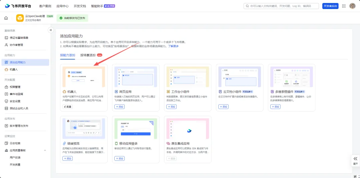The width and height of the screenshot is (360, 178).
Task: Click the 飞书开放平台 logo
Action: (18, 6)
